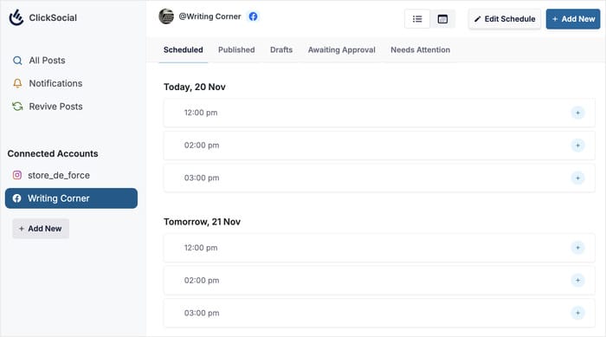Add post to tomorrow's 03:00 pm slot
The height and width of the screenshot is (337, 606).
(577, 313)
